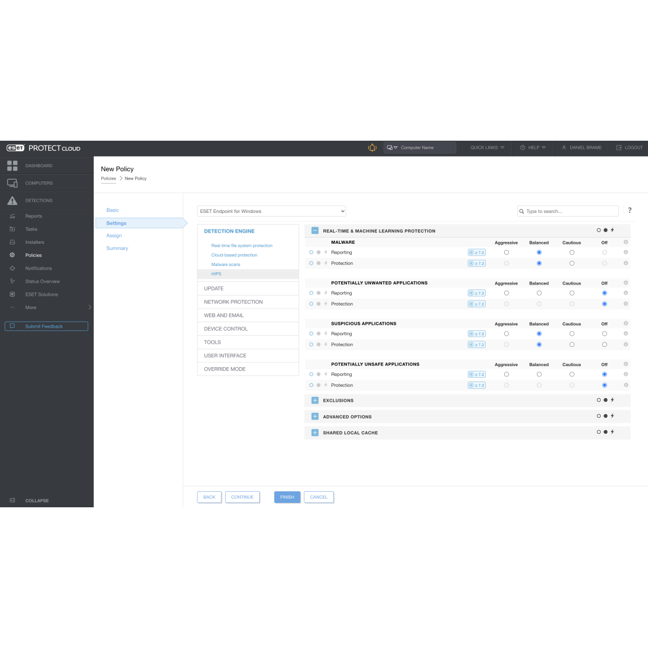648x648 pixels.
Task: Click the lightning bolt icon on Exclusions row
Action: pyautogui.click(x=612, y=401)
